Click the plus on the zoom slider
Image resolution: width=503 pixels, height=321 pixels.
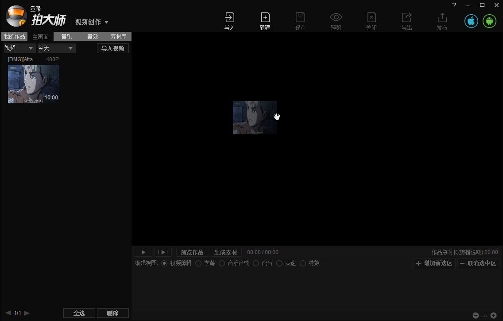coord(494,315)
